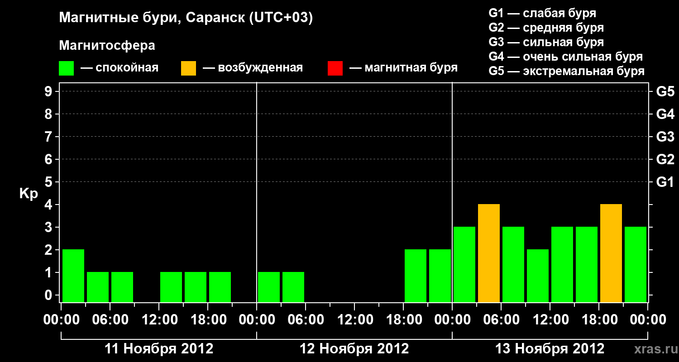
Task: Click the green 'спокойная' legend swatch
Action: tap(67, 68)
